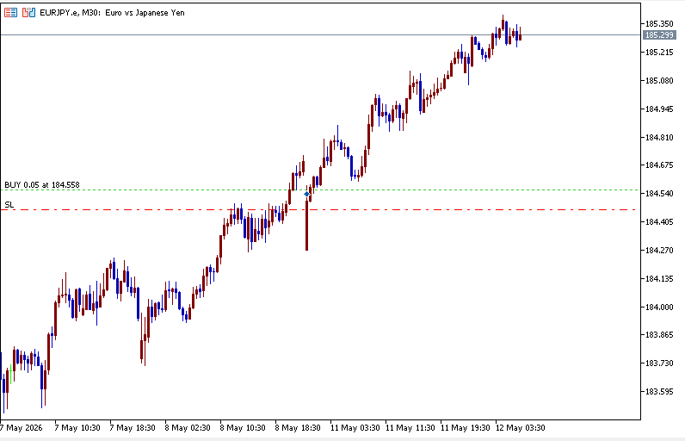The height and width of the screenshot is (441, 685).
Task: Click the 184.000 price scale label
Action: click(659, 307)
